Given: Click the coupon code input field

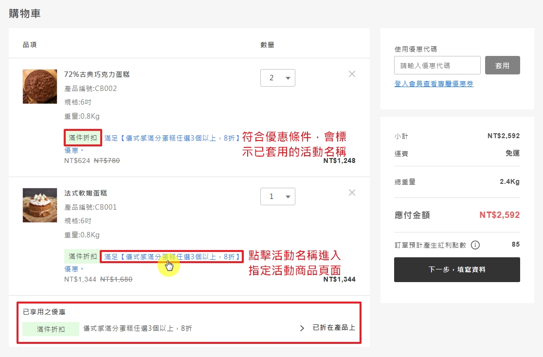Looking at the screenshot, I should point(437,65).
